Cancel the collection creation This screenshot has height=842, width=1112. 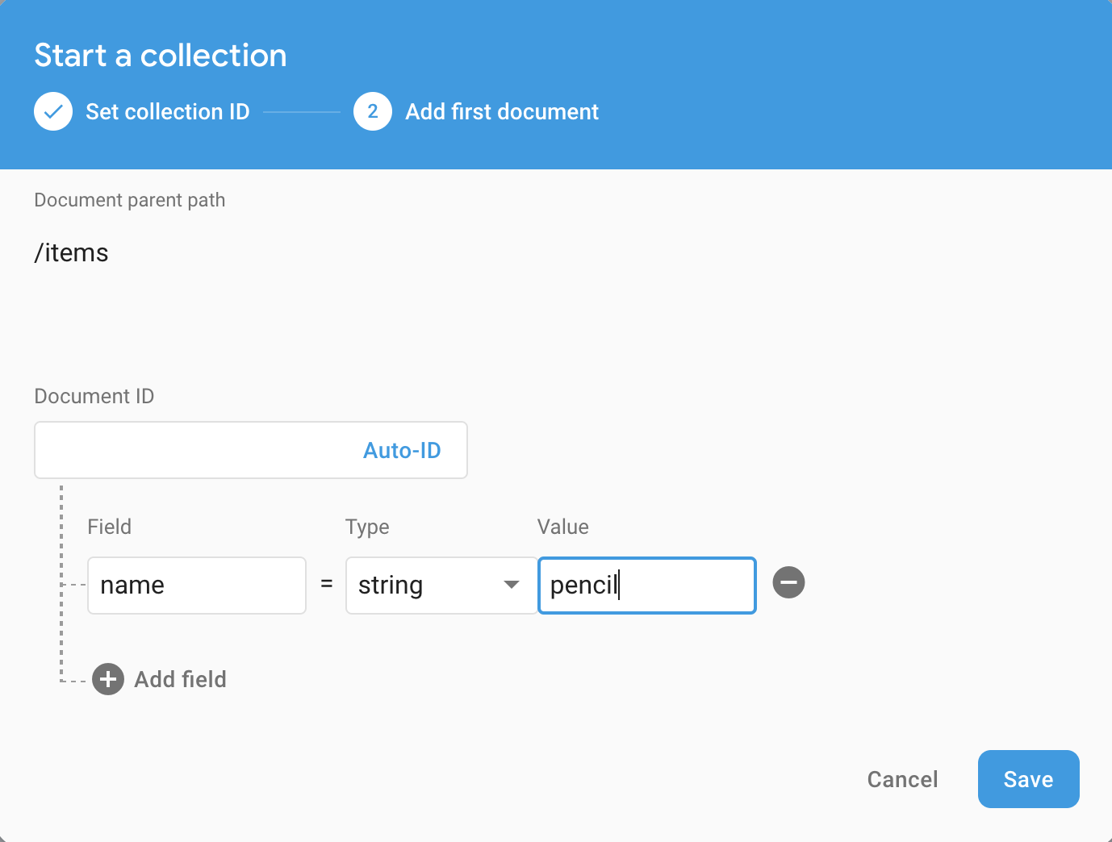click(901, 779)
